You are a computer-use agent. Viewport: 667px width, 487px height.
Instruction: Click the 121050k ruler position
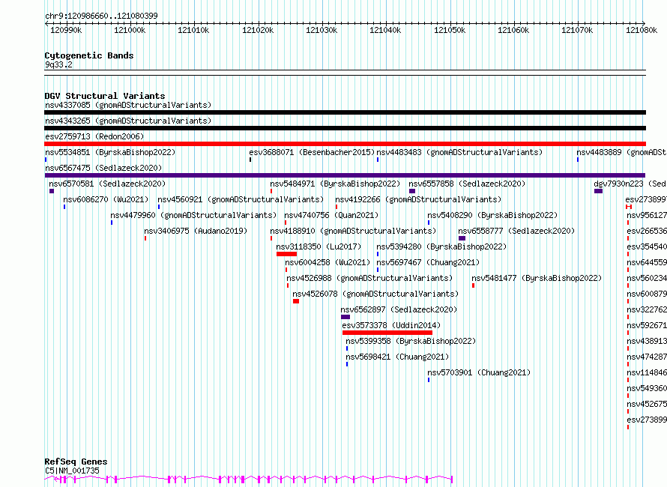450,30
